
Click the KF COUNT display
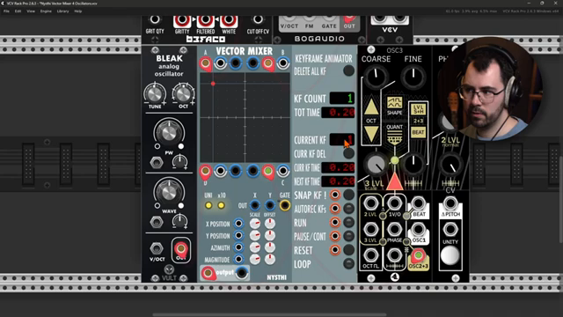click(x=342, y=98)
